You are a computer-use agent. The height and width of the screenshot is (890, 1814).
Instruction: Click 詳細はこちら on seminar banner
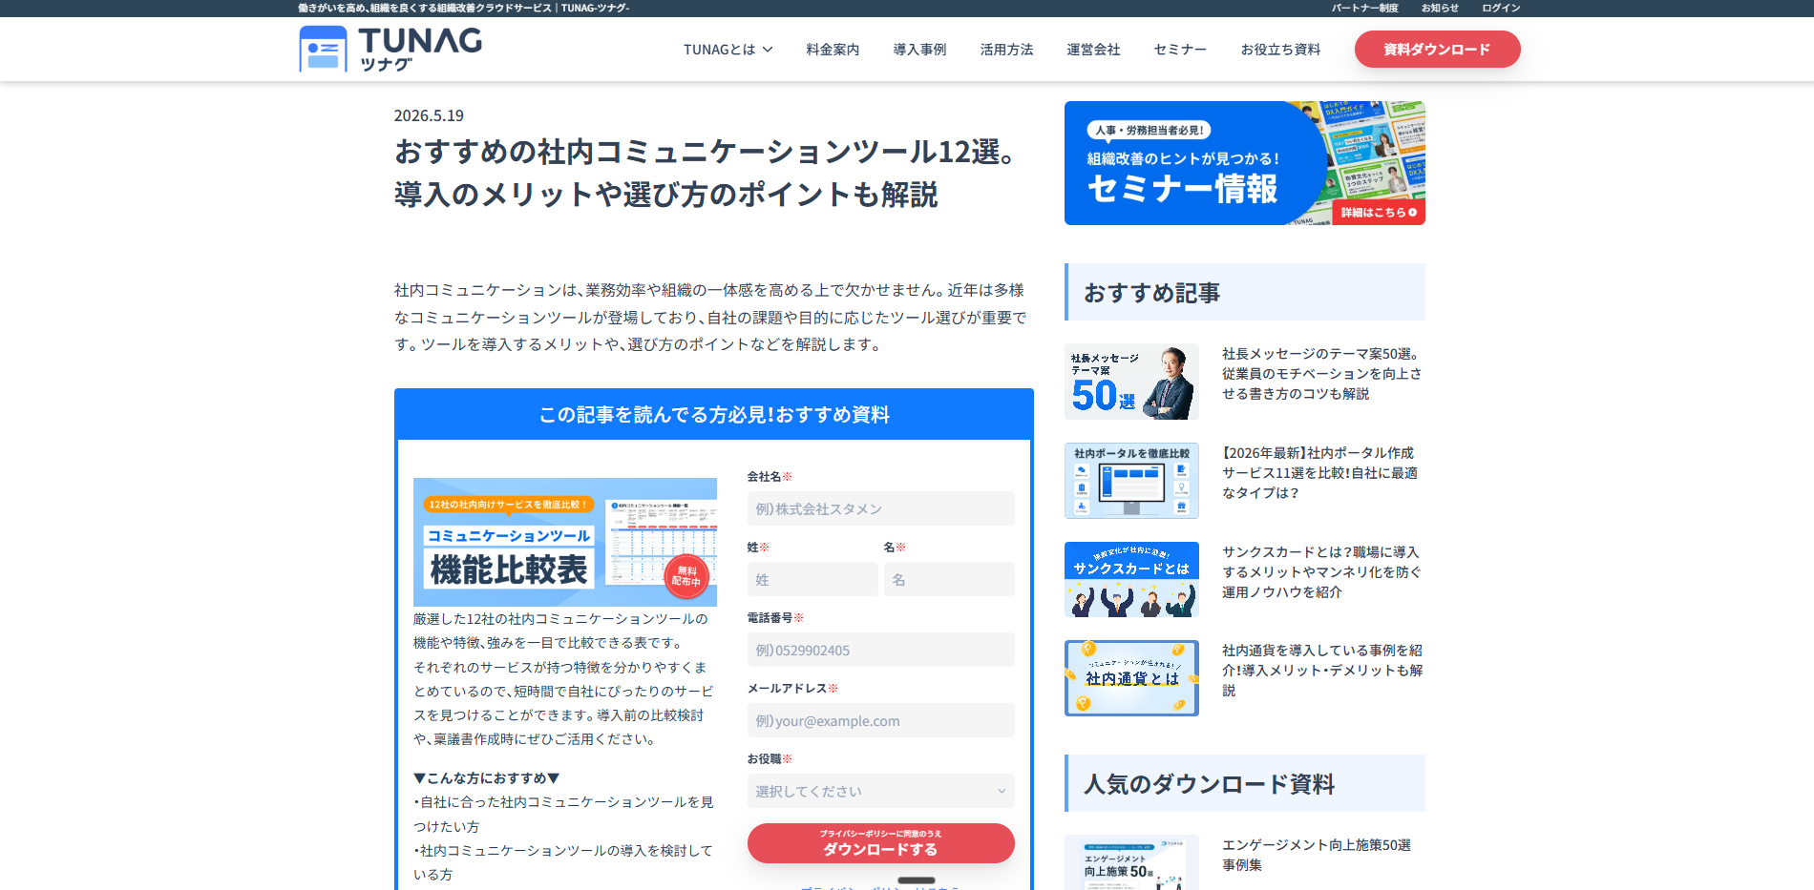[1378, 212]
